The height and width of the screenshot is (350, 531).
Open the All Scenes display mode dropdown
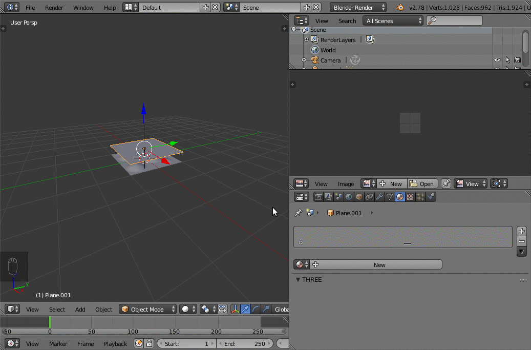coord(393,20)
